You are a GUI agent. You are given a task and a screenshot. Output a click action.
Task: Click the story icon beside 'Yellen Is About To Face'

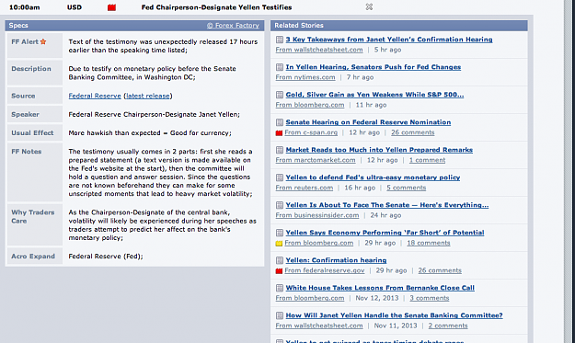(x=280, y=205)
